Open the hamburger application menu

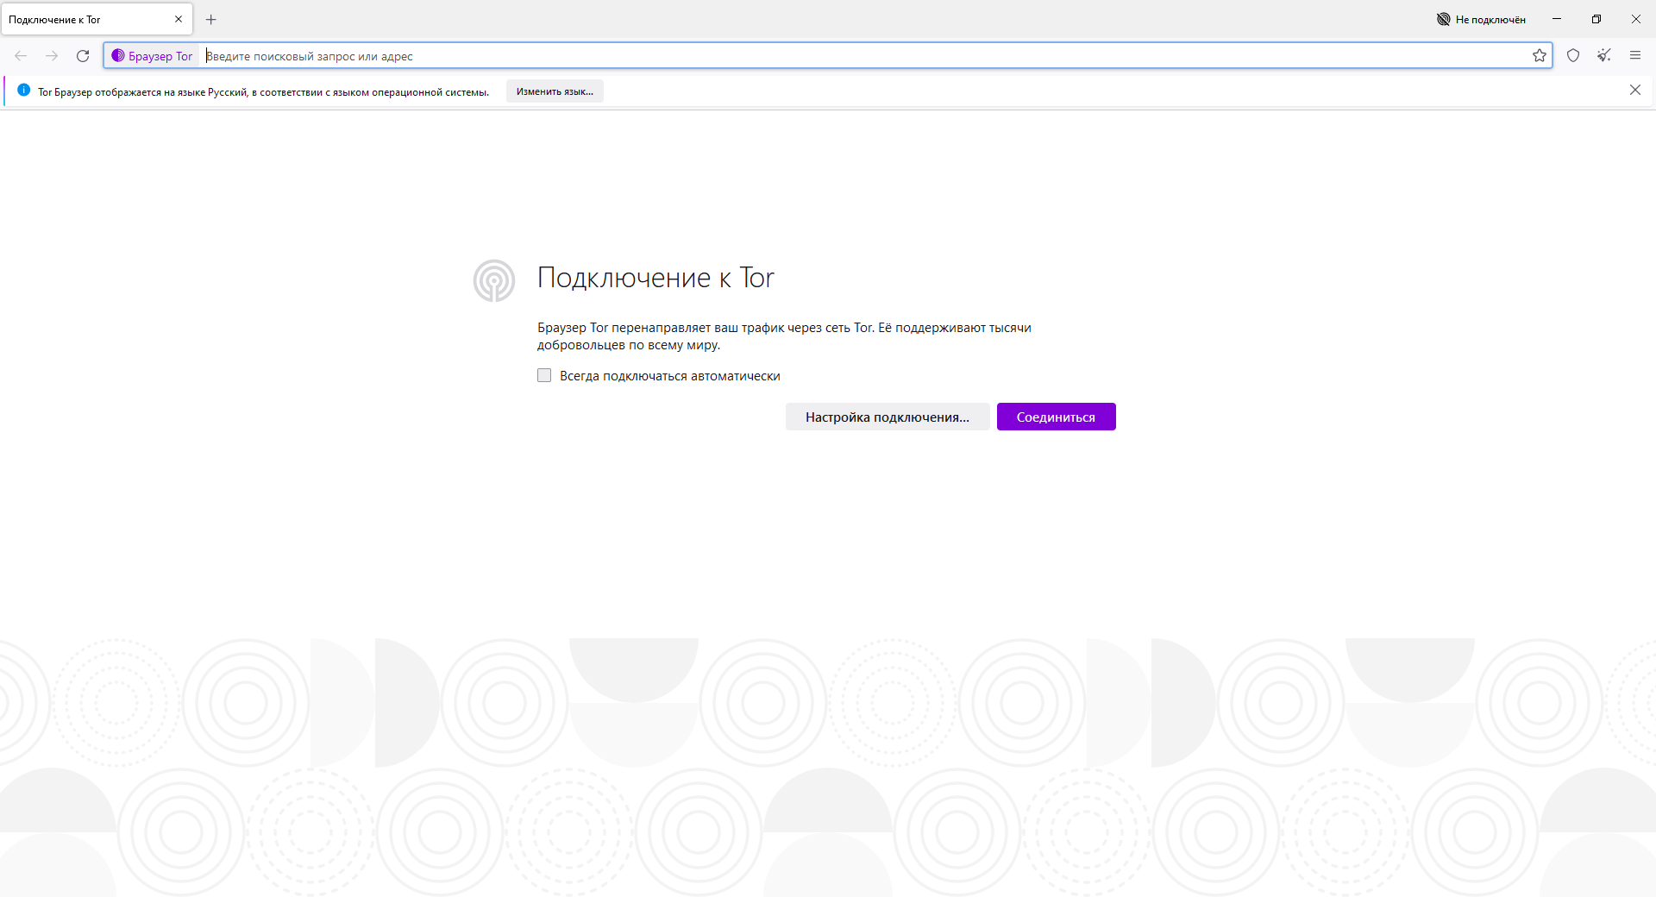(1635, 56)
